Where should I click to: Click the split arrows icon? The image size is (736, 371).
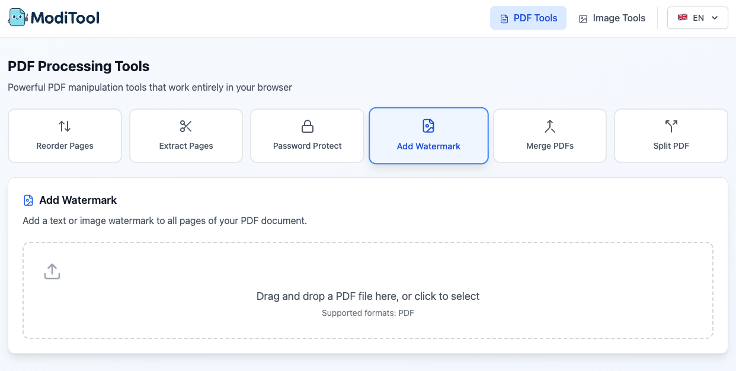[x=671, y=126]
